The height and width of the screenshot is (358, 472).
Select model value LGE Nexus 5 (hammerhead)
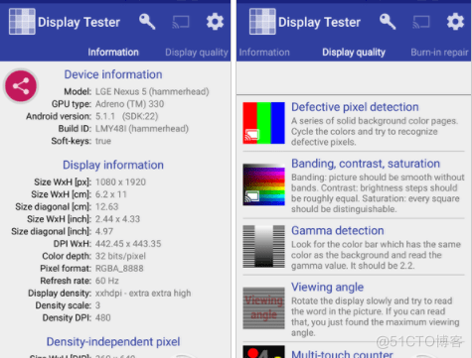(x=152, y=91)
